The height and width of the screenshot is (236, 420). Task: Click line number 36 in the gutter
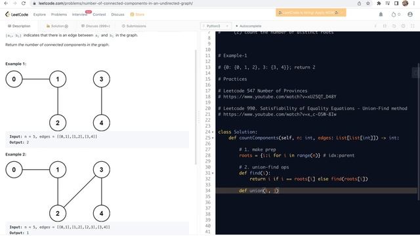click(208, 203)
